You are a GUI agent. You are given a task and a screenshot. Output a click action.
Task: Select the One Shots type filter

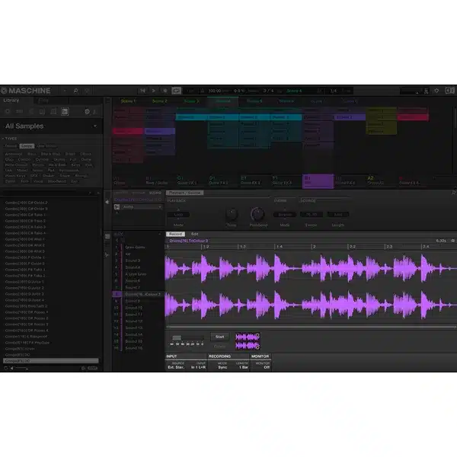[46, 146]
